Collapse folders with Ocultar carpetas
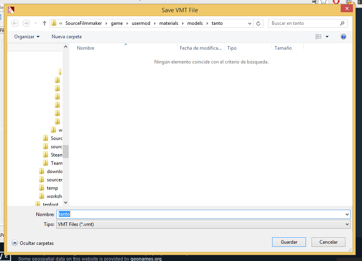This screenshot has height=261, width=362. pyautogui.click(x=33, y=243)
